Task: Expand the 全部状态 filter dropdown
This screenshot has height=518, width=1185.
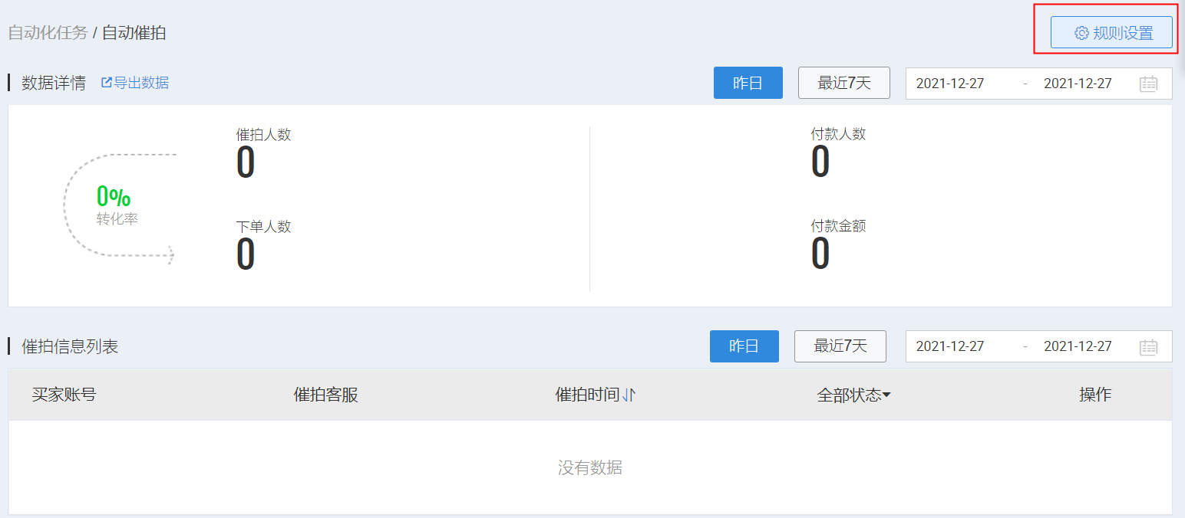Action: 886,395
